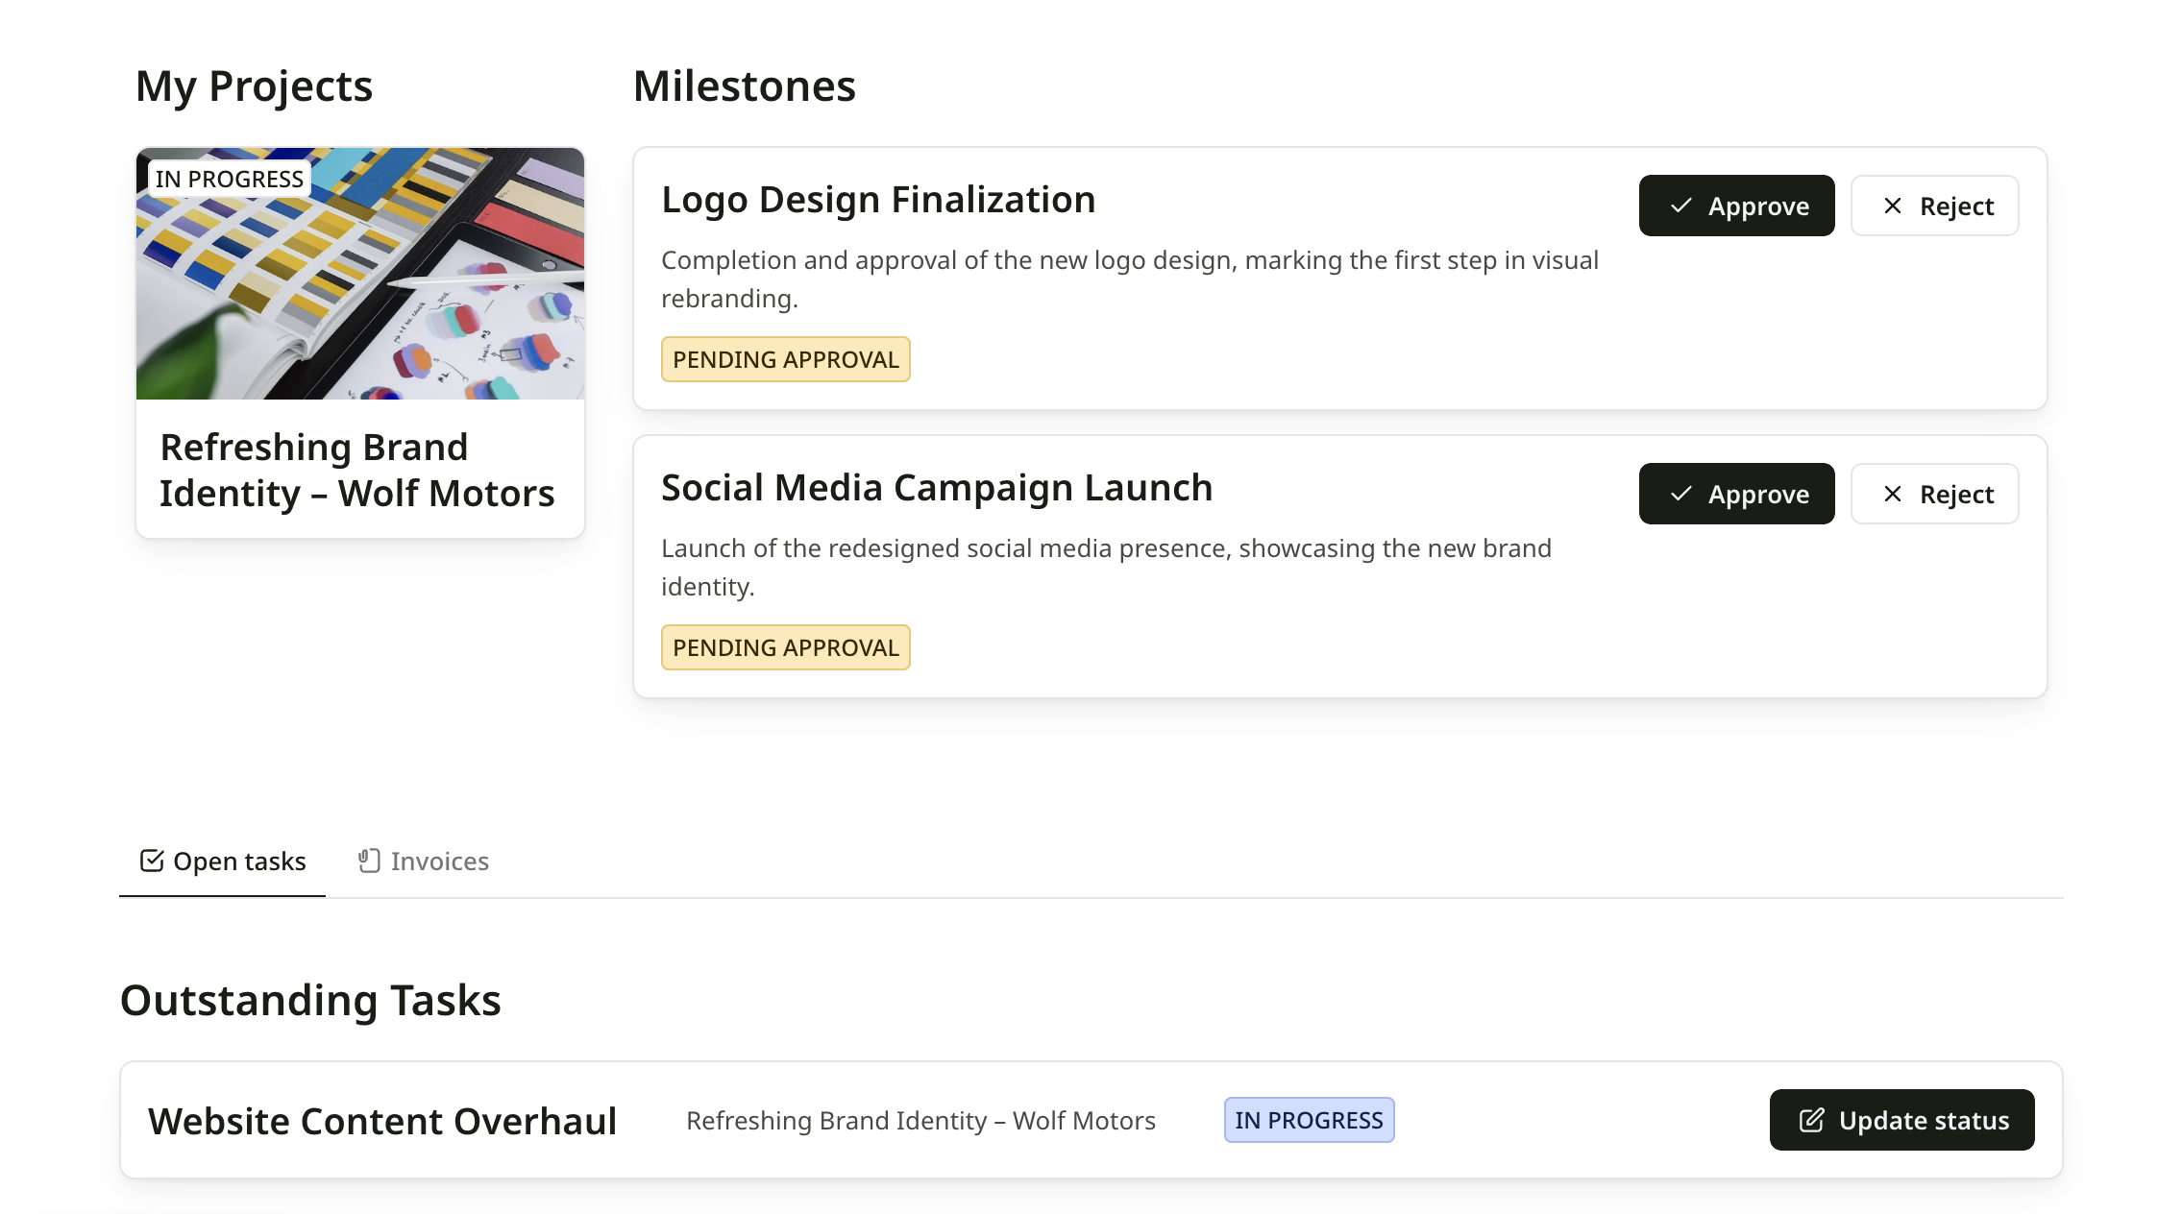Click the Open tasks checkbox icon

pyautogui.click(x=152, y=861)
